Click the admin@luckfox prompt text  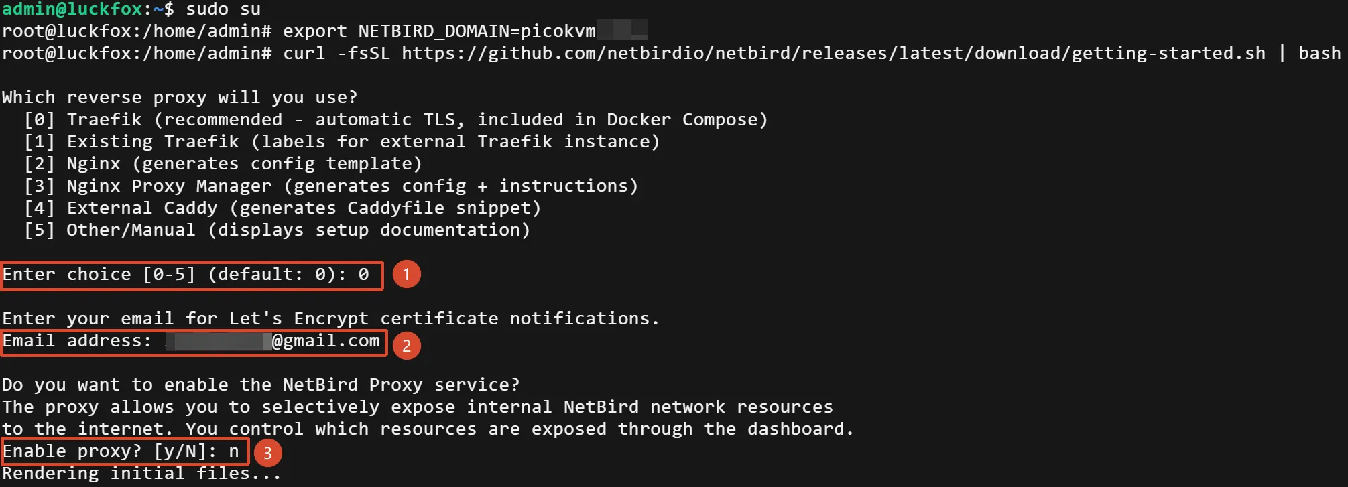tap(72, 9)
